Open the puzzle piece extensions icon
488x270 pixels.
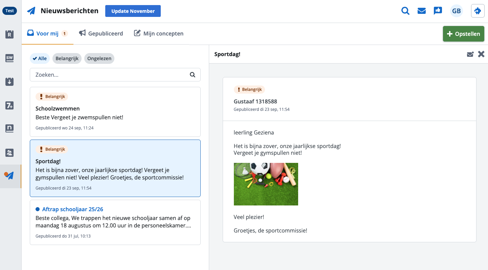click(478, 11)
